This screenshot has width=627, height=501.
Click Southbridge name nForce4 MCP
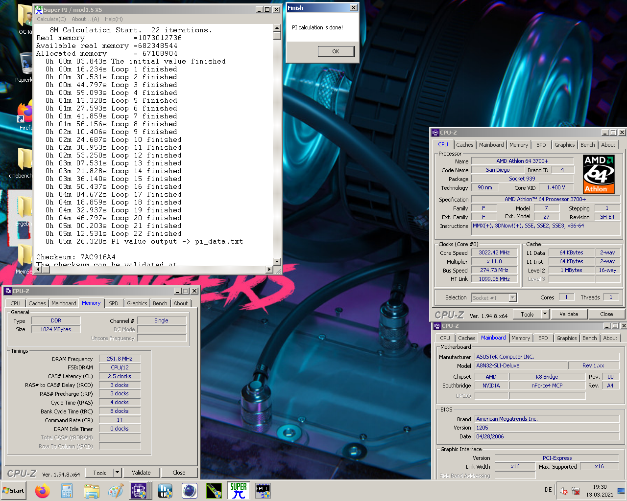tap(547, 386)
